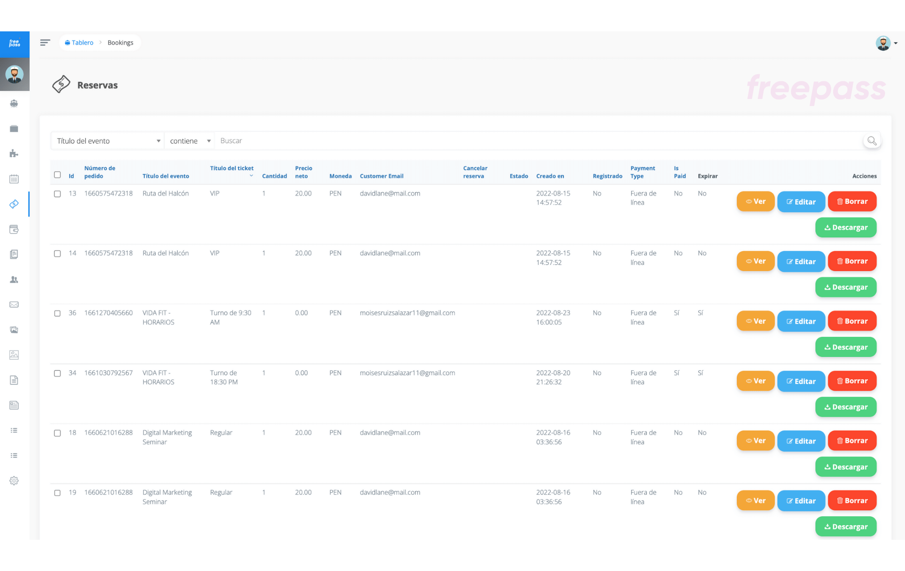Open the 'Título del evento' filter dropdown
Screen dimensions: 905x571
coord(108,141)
